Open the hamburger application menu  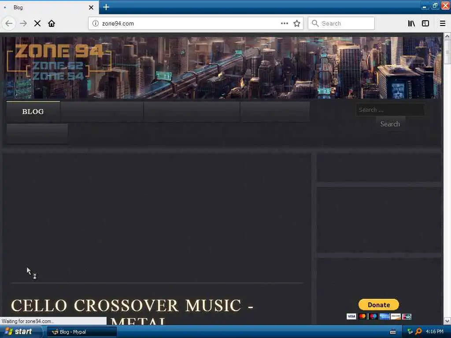point(443,23)
